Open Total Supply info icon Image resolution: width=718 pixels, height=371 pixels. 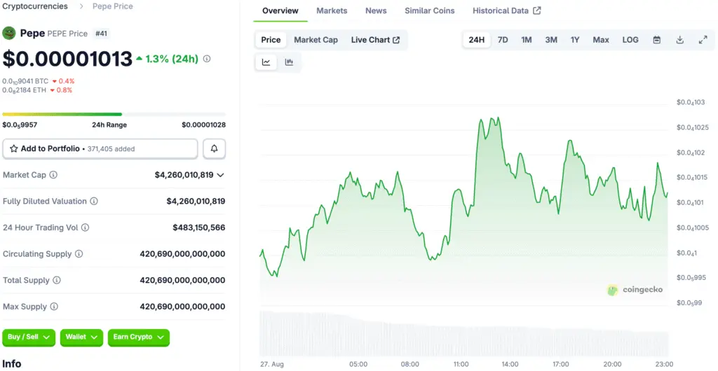coord(56,280)
